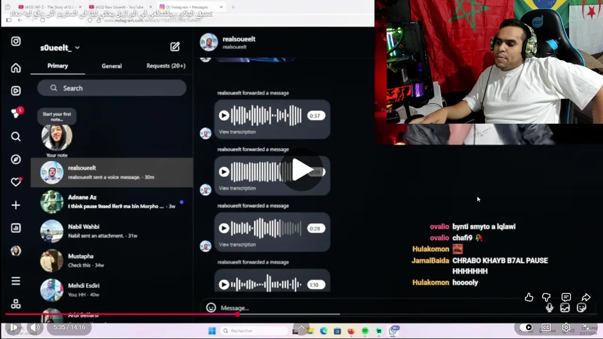Click the Windows Start button in taskbar

(212, 331)
